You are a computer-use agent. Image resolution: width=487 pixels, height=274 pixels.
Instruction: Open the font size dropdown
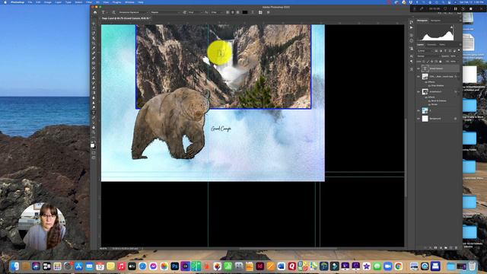195,12
